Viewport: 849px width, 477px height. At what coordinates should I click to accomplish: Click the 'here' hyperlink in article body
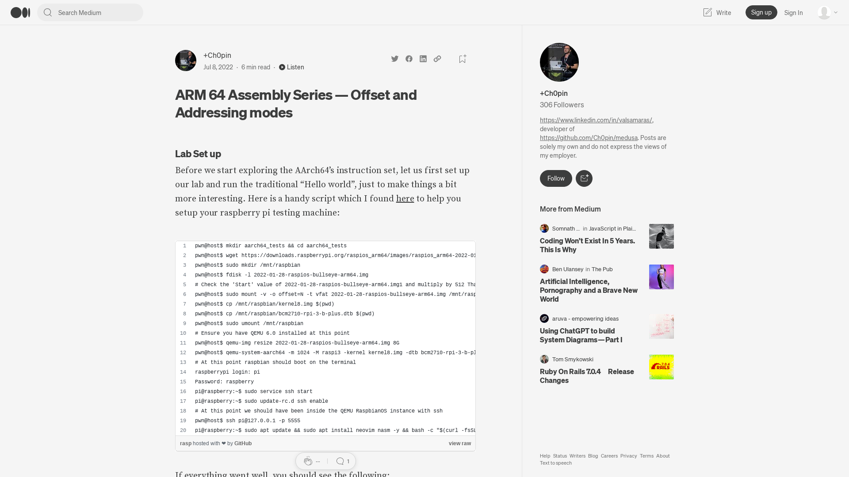(x=405, y=199)
